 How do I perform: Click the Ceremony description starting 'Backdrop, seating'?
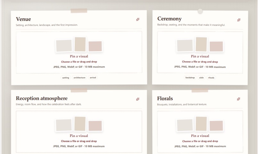click(191, 25)
